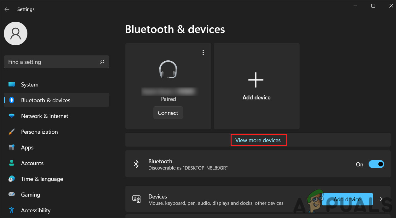This screenshot has width=396, height=218.
Task: Click the search magnifier in Find a setting
Action: tap(102, 62)
